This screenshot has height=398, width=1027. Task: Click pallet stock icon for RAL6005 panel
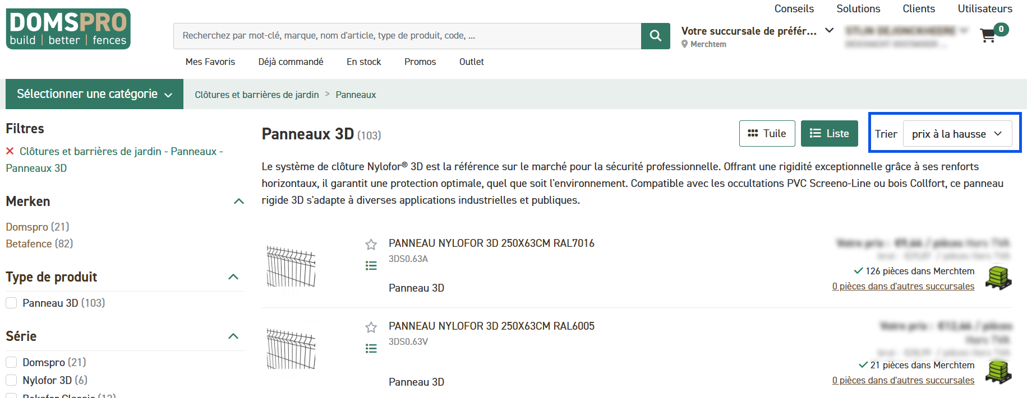tap(998, 372)
